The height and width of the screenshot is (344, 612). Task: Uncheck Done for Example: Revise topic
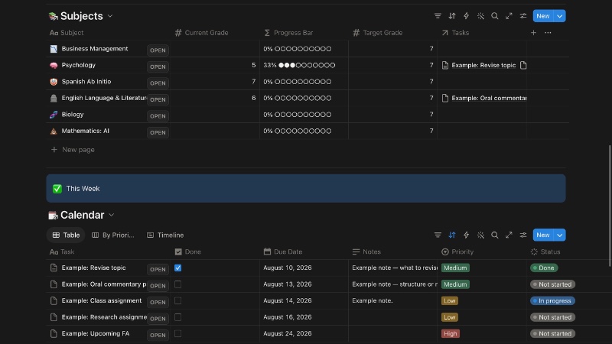click(x=177, y=268)
